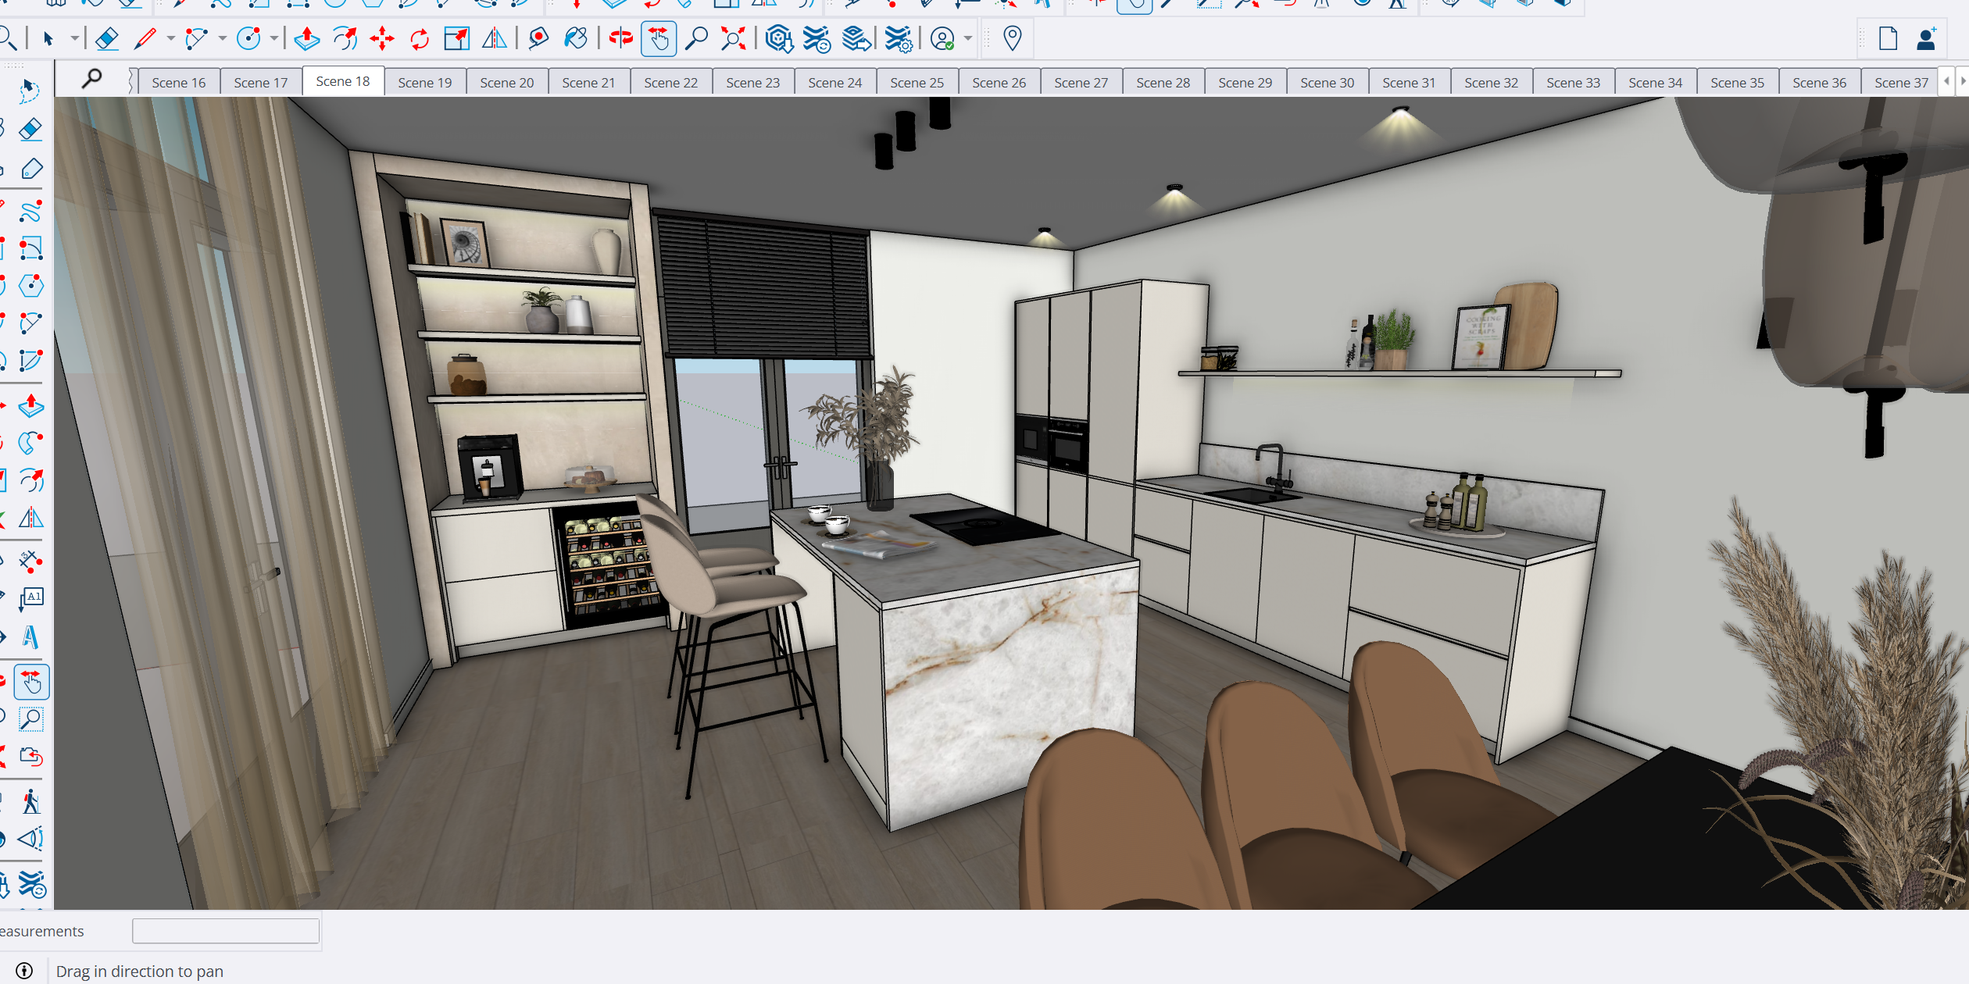
Task: Select the Rotate tool
Action: (420, 38)
